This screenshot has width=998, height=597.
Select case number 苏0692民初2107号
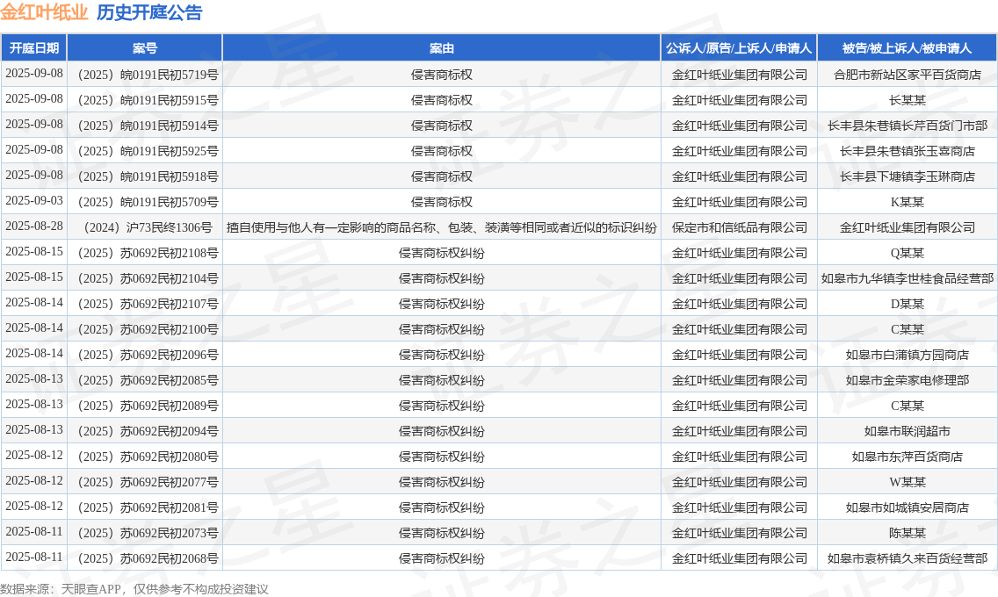pos(148,304)
